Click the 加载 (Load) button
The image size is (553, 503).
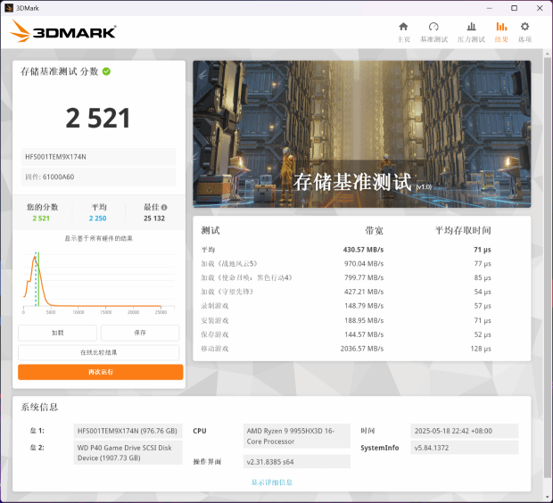pos(57,333)
